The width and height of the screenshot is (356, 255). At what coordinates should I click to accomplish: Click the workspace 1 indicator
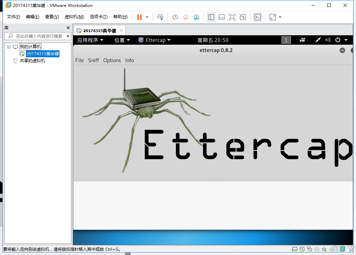coord(286,40)
